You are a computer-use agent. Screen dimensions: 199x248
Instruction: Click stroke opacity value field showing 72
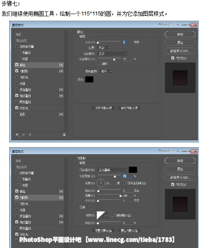[128, 59]
